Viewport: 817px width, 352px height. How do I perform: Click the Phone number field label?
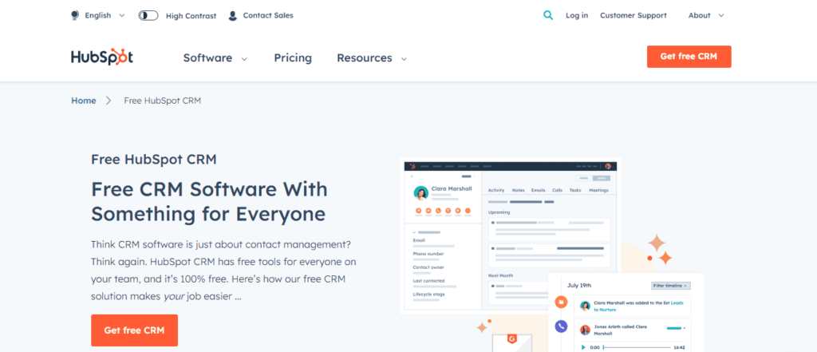[x=428, y=254]
